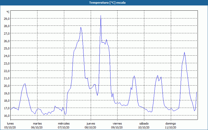208x130 pixels.
Task: Click the 'domingo' day label
Action: [171, 123]
